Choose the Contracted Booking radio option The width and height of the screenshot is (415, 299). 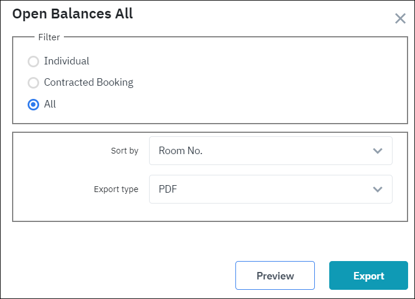33,83
